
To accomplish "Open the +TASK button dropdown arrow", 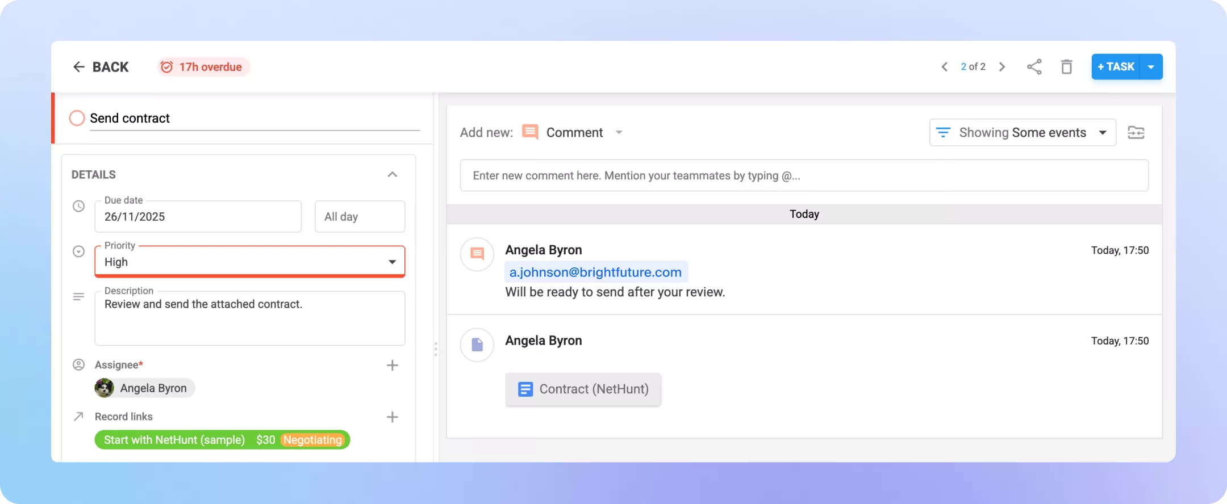I will pos(1151,67).
